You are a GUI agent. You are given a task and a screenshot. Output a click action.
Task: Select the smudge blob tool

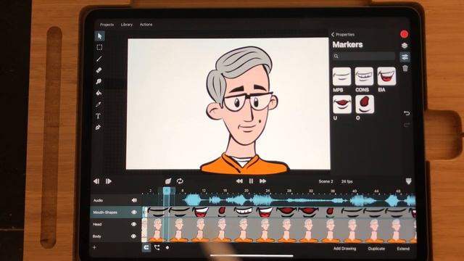[x=99, y=81]
